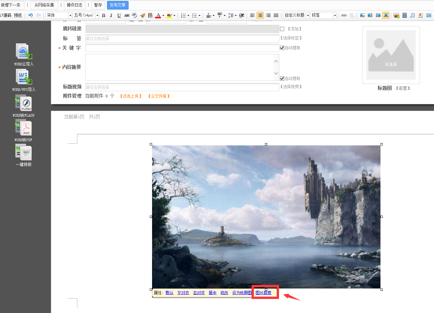Select the castle landscape image in editor

[266, 217]
